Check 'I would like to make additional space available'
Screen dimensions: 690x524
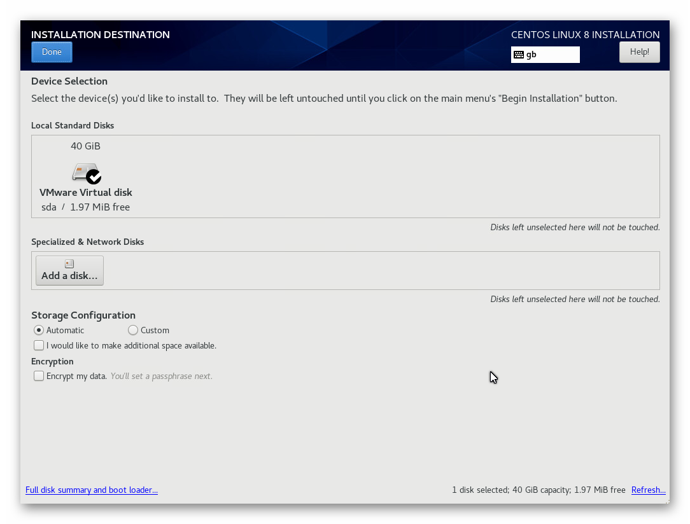click(x=39, y=345)
